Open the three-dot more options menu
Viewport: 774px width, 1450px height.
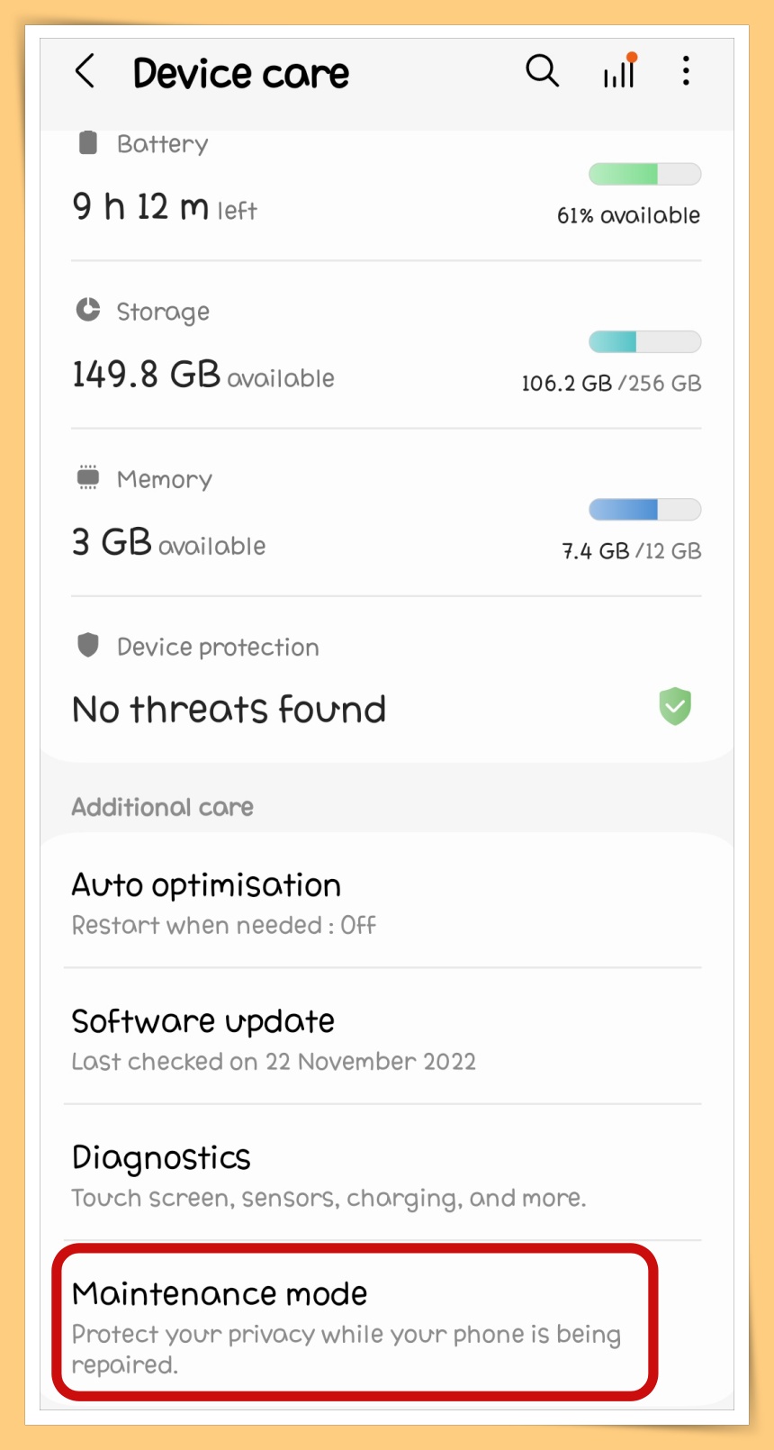coord(686,70)
